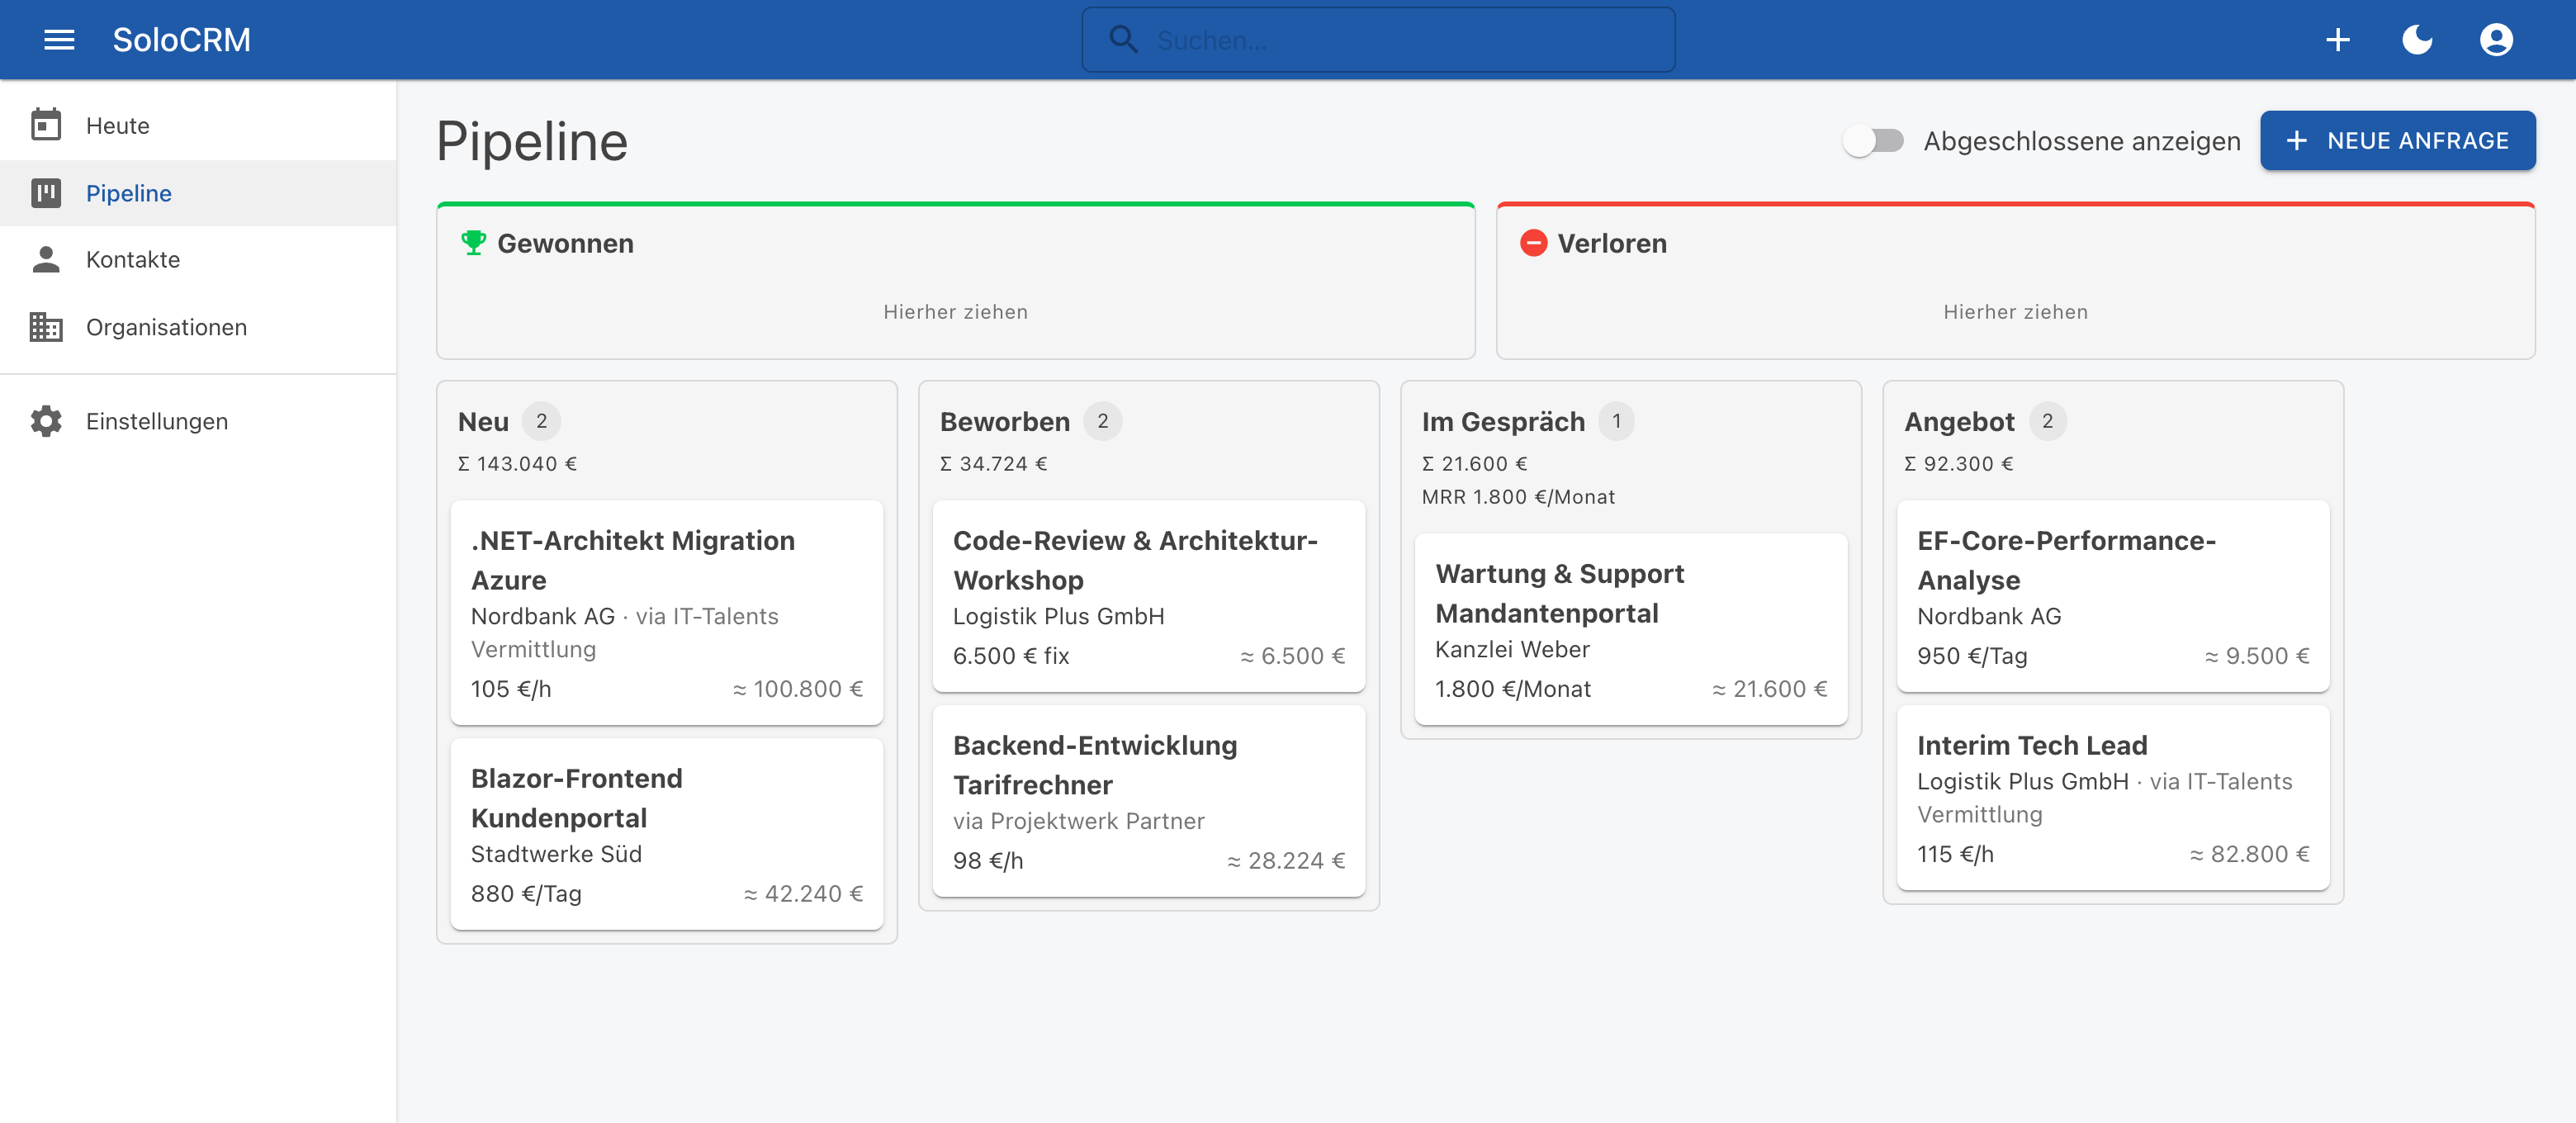
Task: Open Backend-Entwicklung Tarifrechner card
Action: [1149, 801]
